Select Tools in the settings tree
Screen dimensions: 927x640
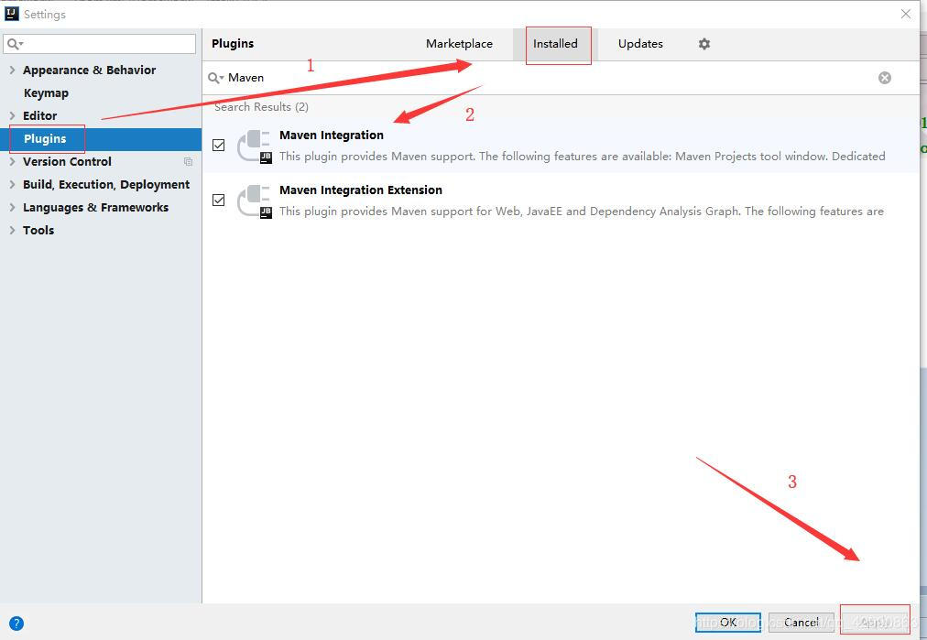click(38, 230)
